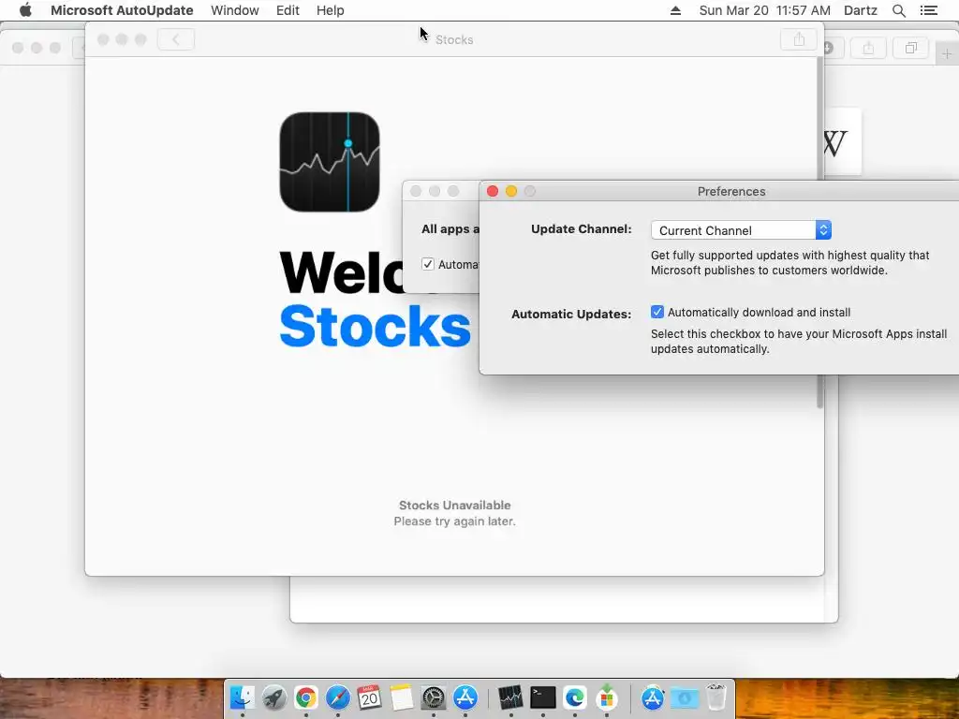The image size is (959, 719).
Task: Open the Dartz user menu
Action: point(861,10)
